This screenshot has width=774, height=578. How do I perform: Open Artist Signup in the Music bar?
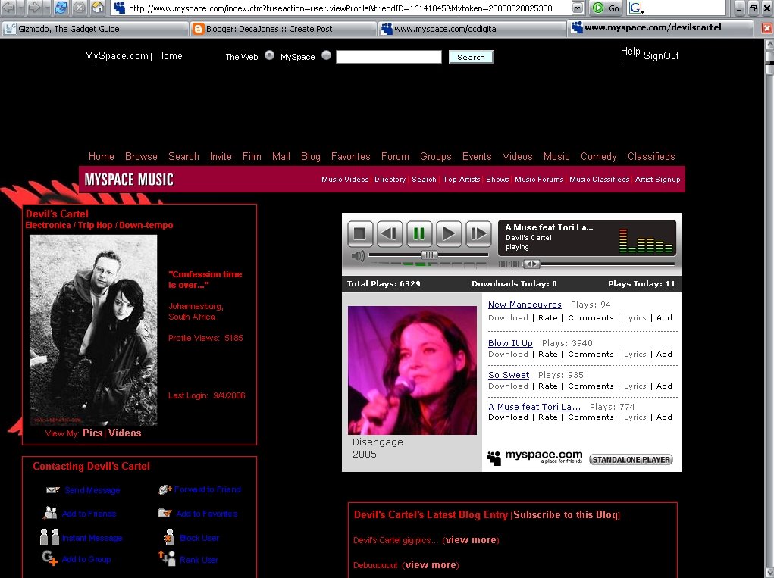(657, 179)
